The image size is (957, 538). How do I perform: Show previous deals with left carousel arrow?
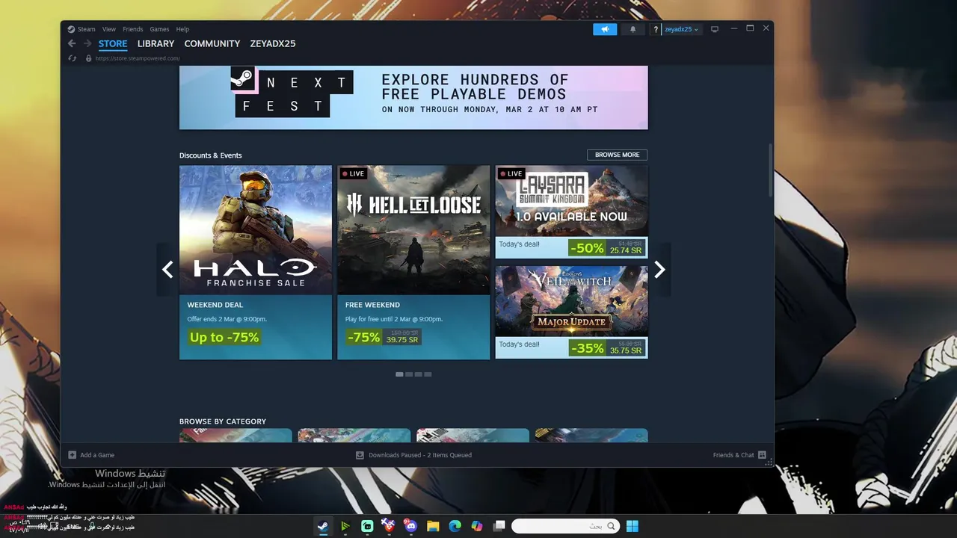click(x=167, y=269)
